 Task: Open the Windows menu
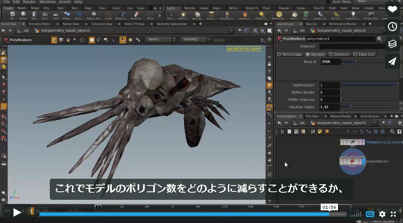coord(48,2)
